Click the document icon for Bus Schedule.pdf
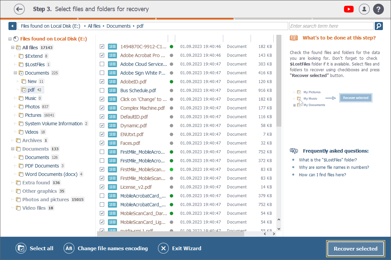 (x=112, y=90)
